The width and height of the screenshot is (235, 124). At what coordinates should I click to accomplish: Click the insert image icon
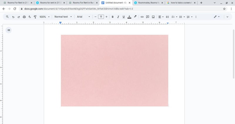(x=153, y=17)
